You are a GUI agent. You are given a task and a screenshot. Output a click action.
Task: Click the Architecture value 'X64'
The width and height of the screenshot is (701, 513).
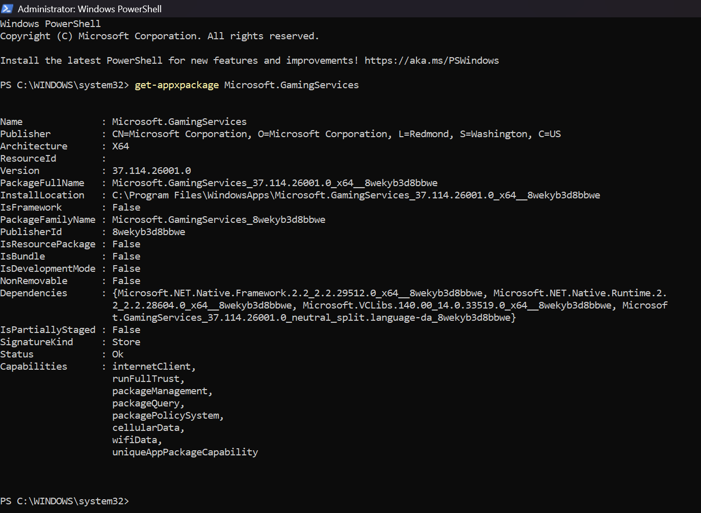click(x=121, y=146)
